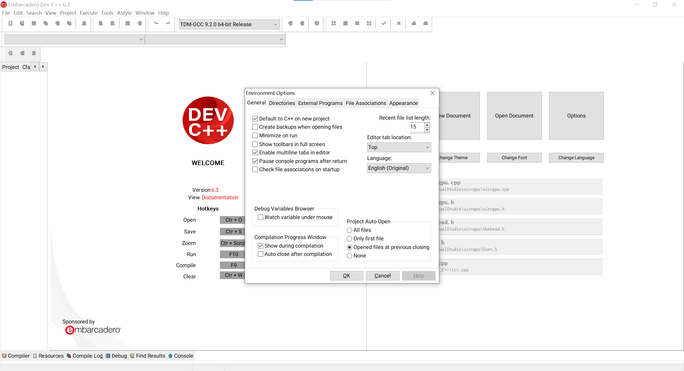Screen dimensions: 684x371
Task: Click the New source file toolbar icon
Action: [x=10, y=24]
